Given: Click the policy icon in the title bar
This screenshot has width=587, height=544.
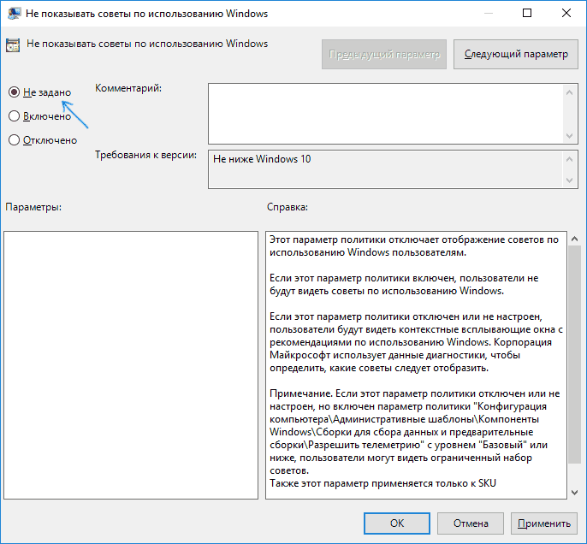Looking at the screenshot, I should tap(15, 14).
